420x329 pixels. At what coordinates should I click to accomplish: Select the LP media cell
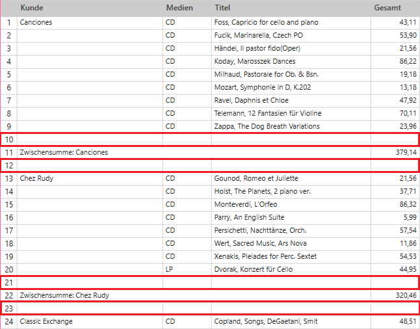(x=187, y=270)
